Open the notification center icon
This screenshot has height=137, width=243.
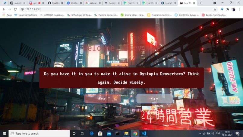coord(237,133)
